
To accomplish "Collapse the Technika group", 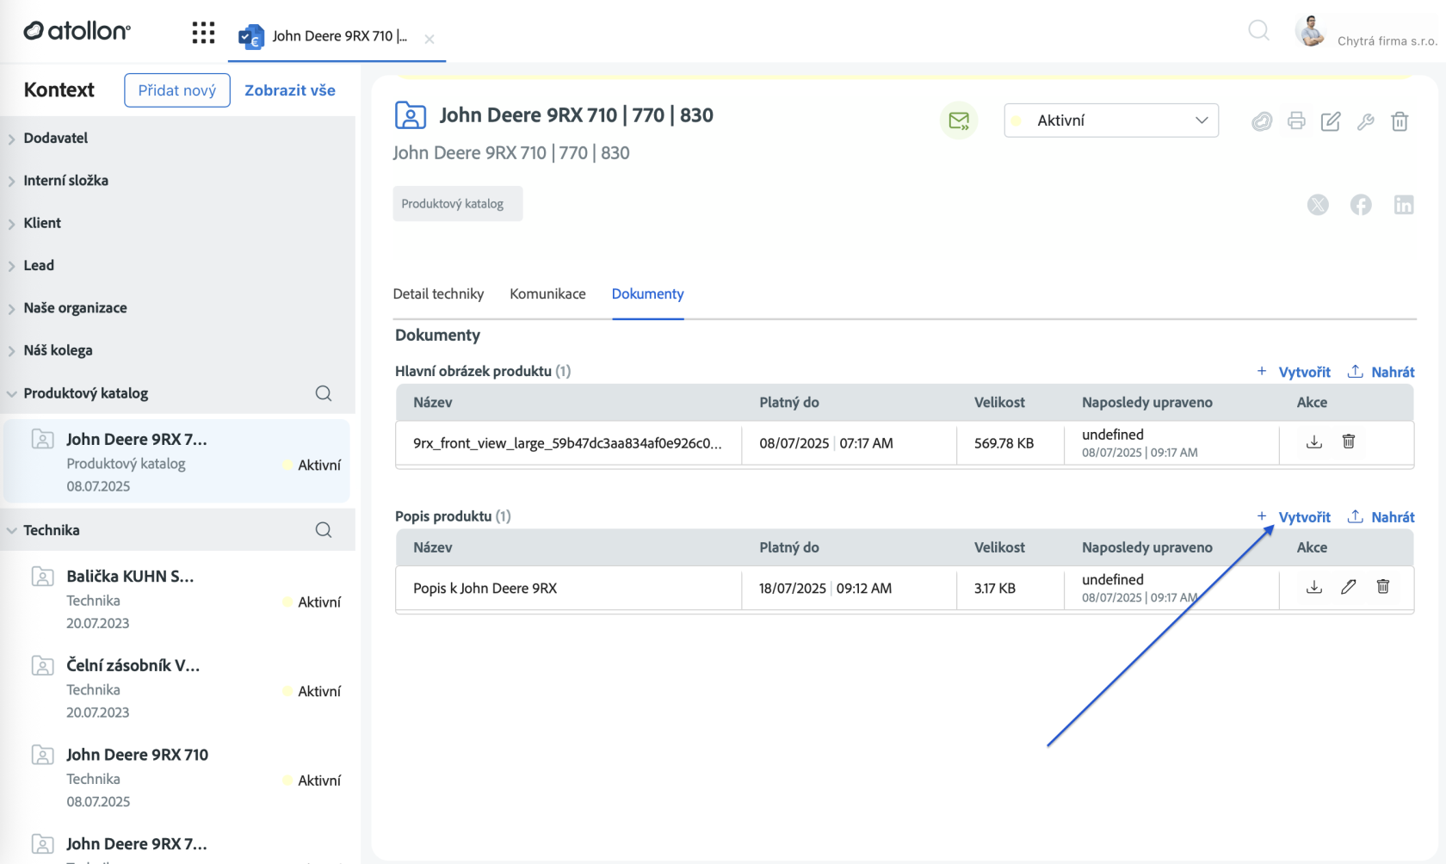I will pyautogui.click(x=12, y=530).
